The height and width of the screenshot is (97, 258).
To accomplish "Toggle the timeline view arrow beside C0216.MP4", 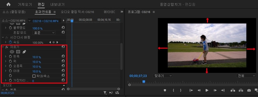I will pos(64,21).
